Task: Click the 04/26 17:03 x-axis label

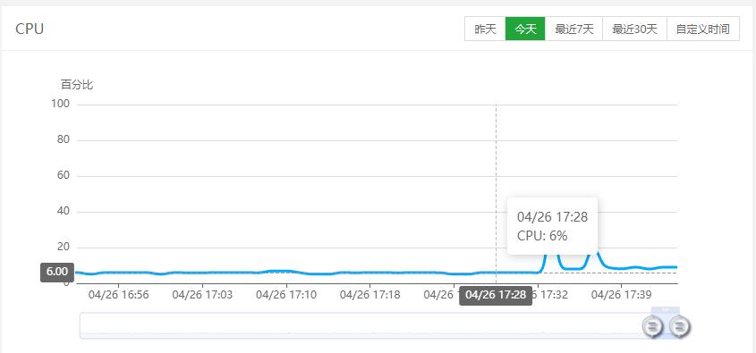Action: click(202, 294)
